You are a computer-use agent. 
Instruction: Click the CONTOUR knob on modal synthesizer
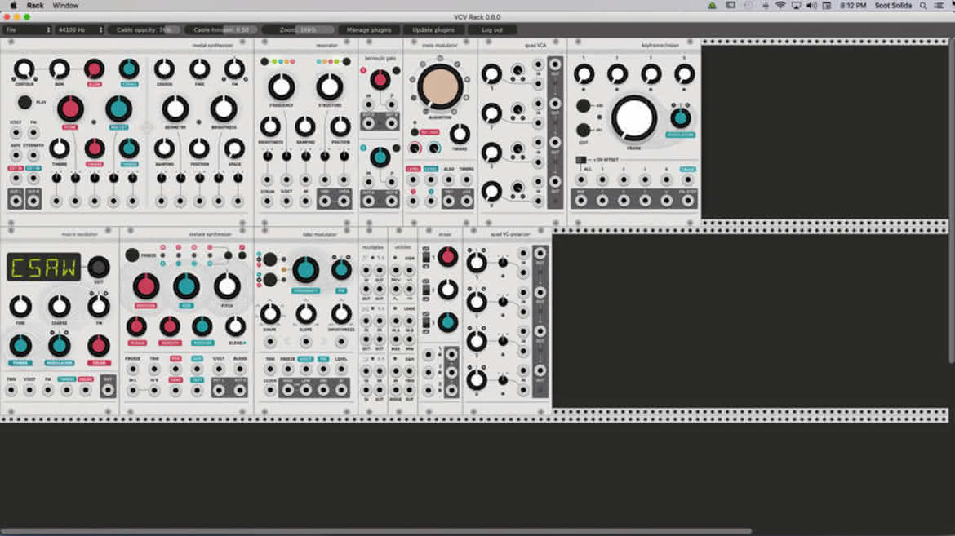click(x=24, y=69)
